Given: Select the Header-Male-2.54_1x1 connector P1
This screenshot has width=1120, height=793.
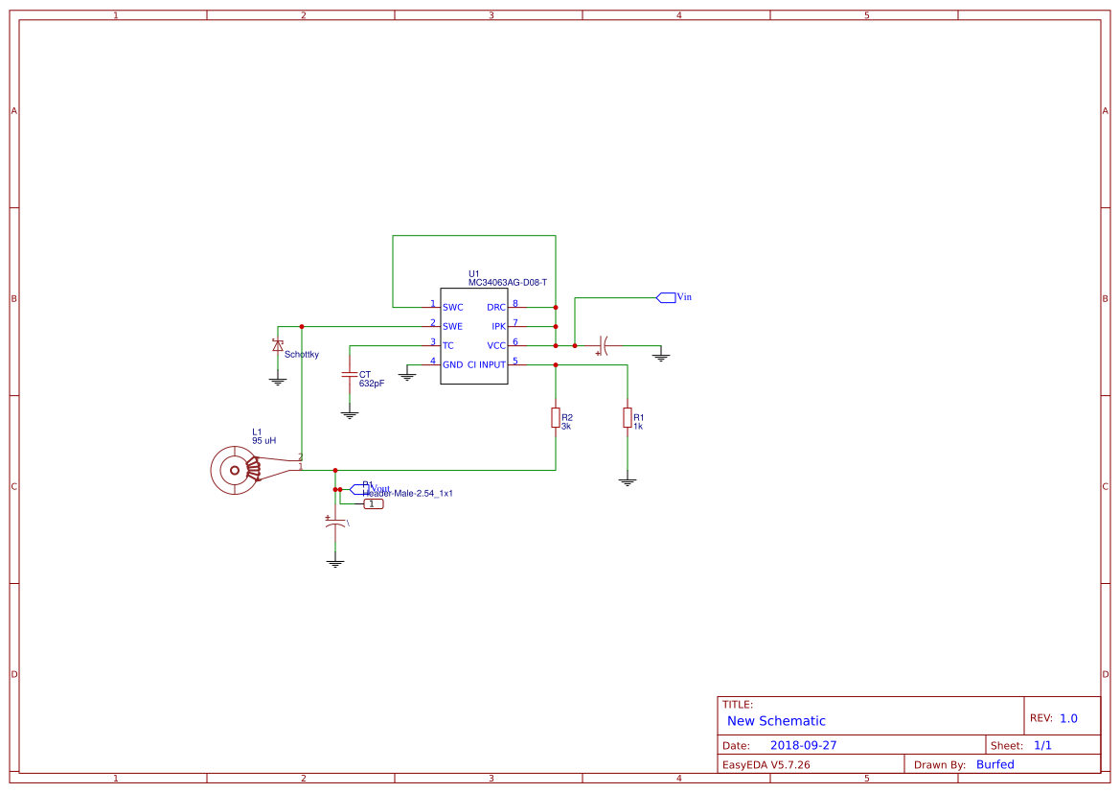Looking at the screenshot, I should point(373,502).
